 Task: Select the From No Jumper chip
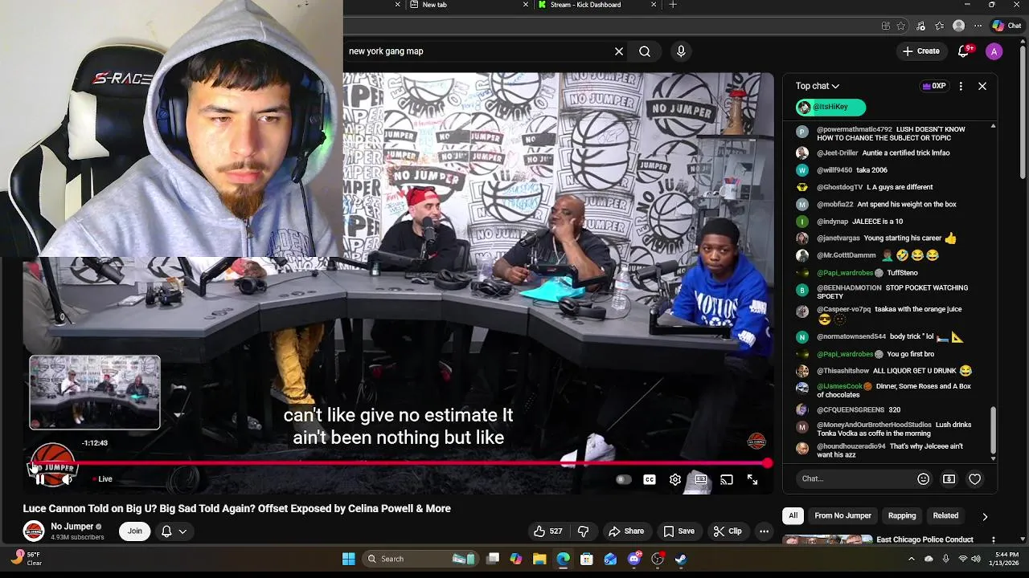pos(842,515)
